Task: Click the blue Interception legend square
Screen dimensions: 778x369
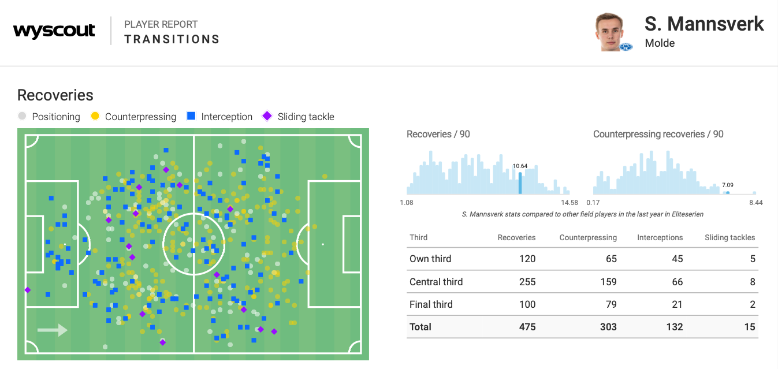Action: tap(191, 116)
